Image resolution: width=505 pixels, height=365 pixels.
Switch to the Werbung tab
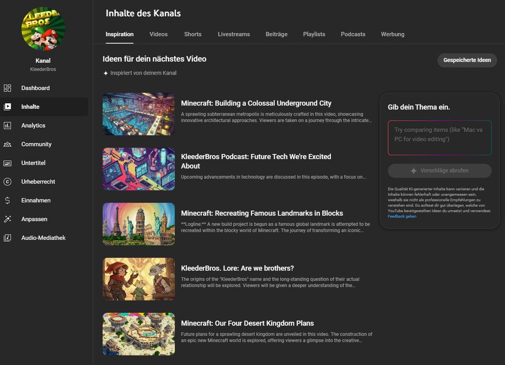click(x=392, y=34)
